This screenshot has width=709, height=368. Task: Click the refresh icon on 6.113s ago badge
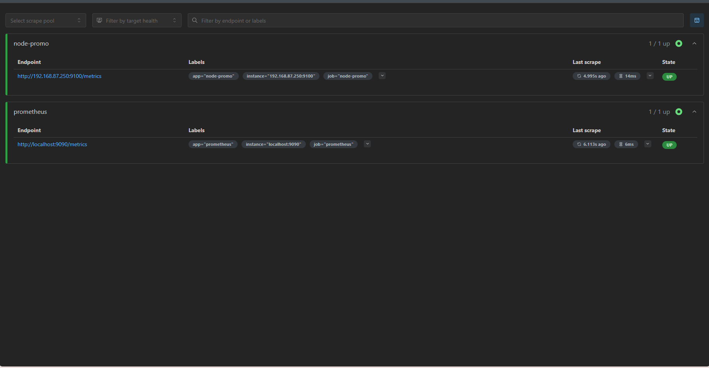(x=579, y=144)
